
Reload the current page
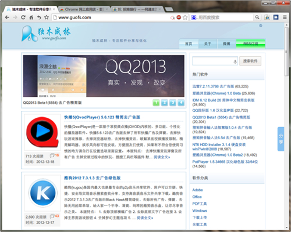point(23,17)
